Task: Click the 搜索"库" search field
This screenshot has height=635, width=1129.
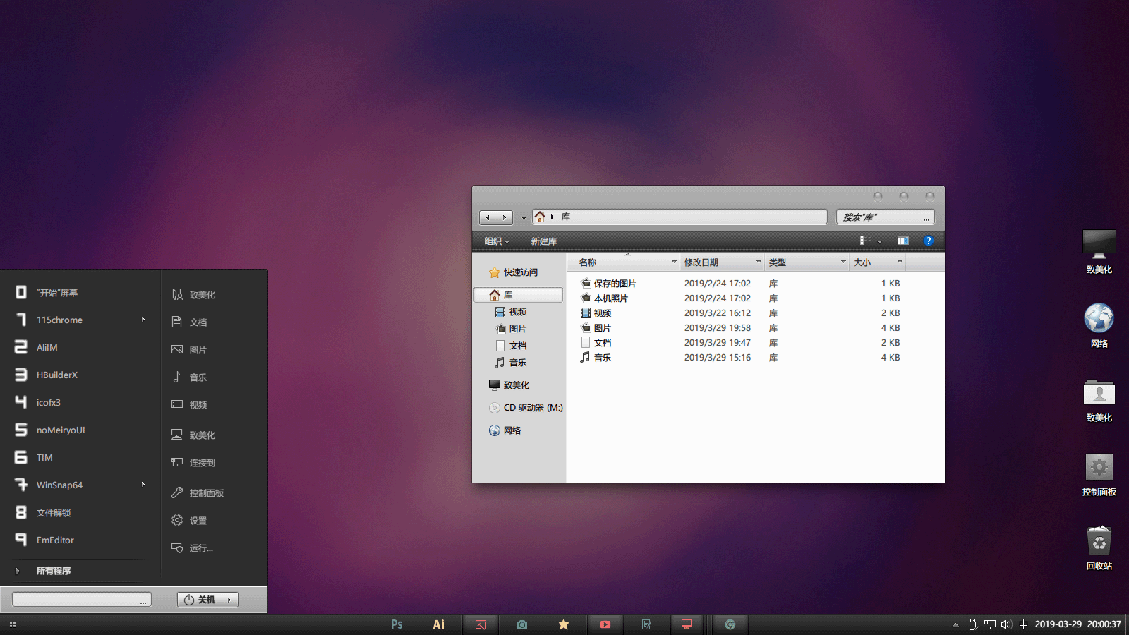Action: tap(881, 217)
